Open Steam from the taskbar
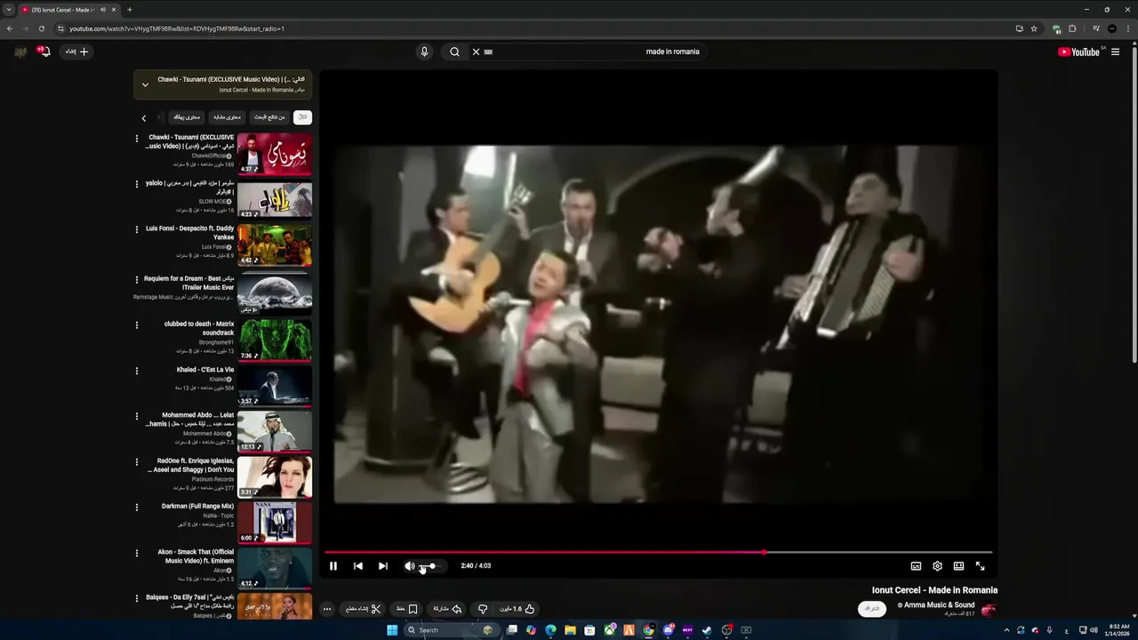Image resolution: width=1138 pixels, height=640 pixels. tap(707, 630)
